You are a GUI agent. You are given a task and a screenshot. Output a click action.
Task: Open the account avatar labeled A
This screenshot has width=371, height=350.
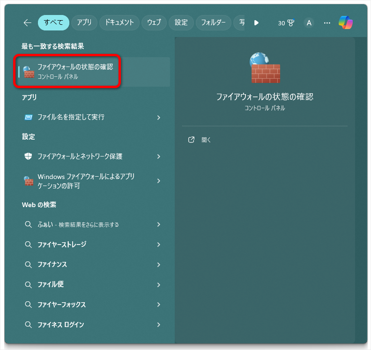tap(309, 22)
